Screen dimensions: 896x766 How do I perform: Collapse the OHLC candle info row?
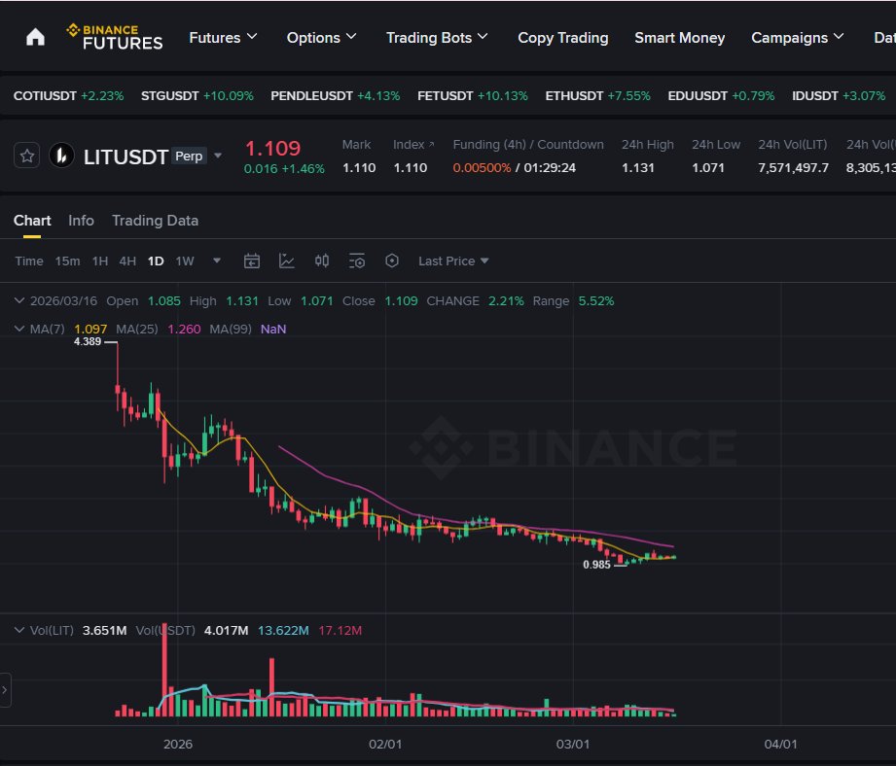tap(18, 300)
